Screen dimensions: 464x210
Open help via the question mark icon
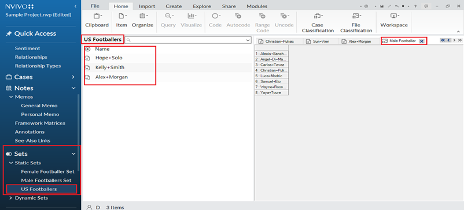click(x=415, y=6)
